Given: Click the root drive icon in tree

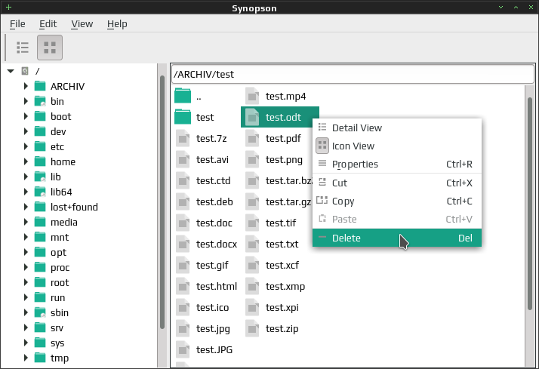Looking at the screenshot, I should (x=25, y=71).
